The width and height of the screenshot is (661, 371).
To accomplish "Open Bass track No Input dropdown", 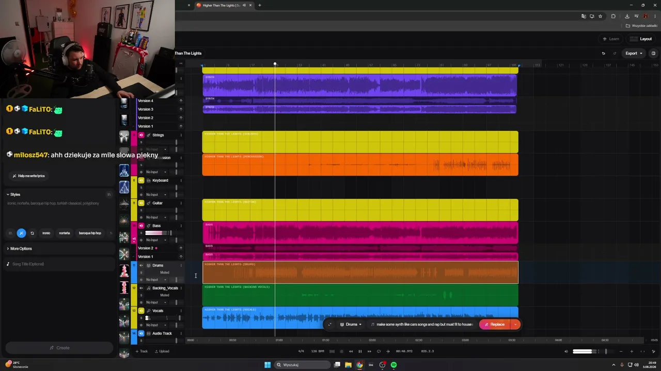I will pyautogui.click(x=156, y=240).
